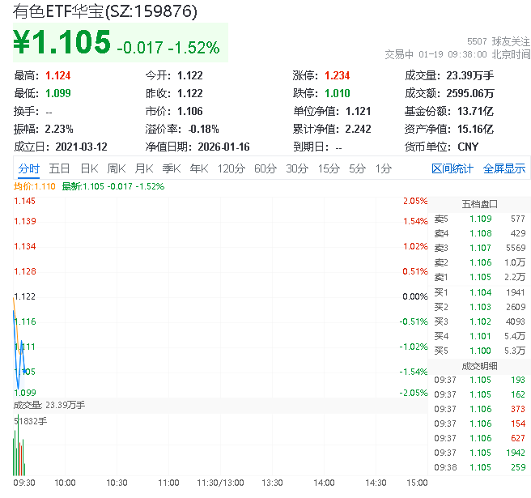Open the 1分 chart tab
The image size is (531, 498).
(383, 168)
